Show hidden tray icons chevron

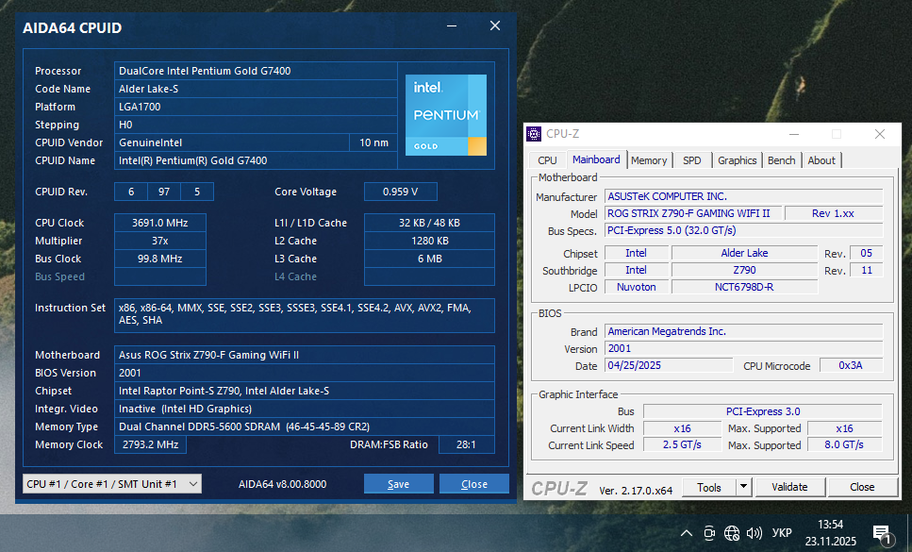point(687,533)
